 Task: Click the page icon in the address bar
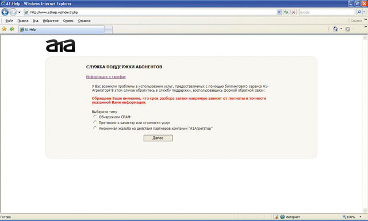pyautogui.click(x=27, y=12)
